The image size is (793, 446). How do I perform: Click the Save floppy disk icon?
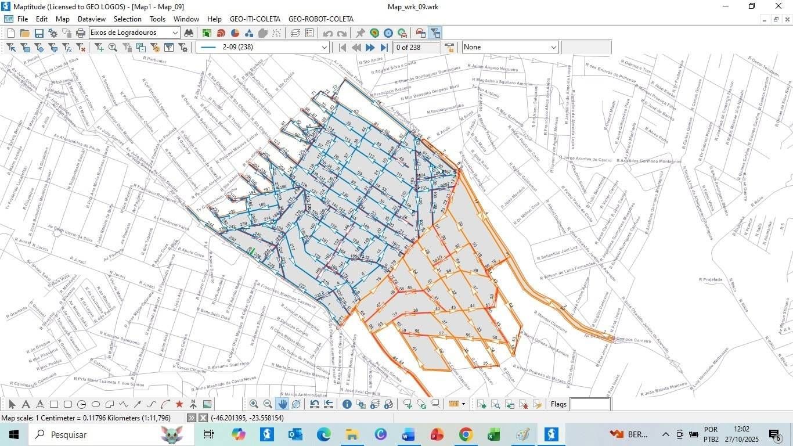click(39, 33)
